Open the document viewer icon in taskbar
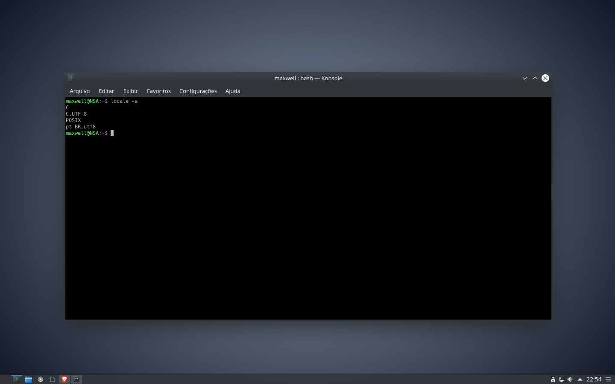Screen dimensions: 615x384 [52, 379]
